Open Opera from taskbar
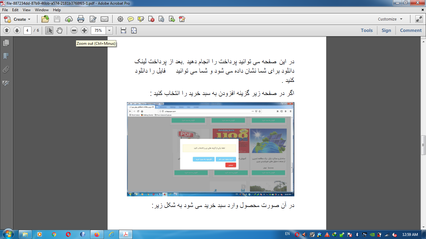The height and width of the screenshot is (239, 426). (68, 235)
